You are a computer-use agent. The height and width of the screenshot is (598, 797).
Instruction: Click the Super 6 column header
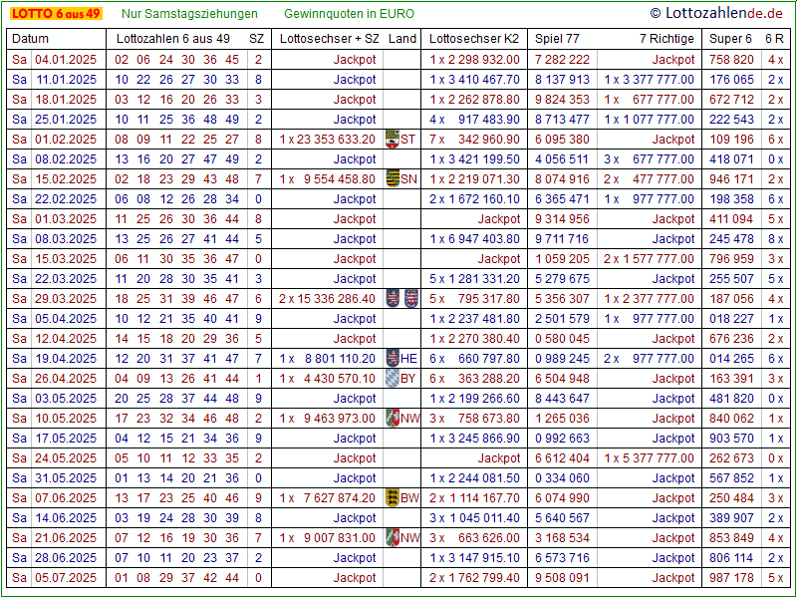click(730, 39)
